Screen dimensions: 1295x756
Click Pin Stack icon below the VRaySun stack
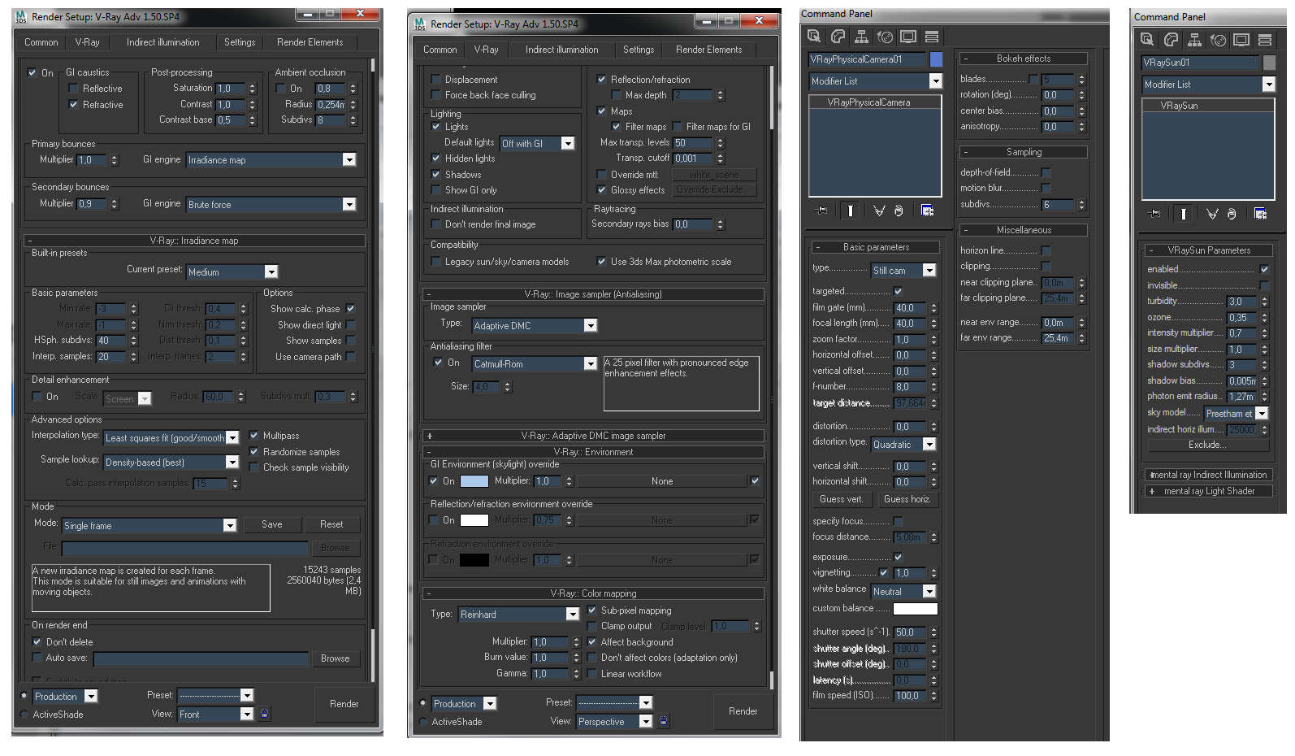[x=1154, y=214]
